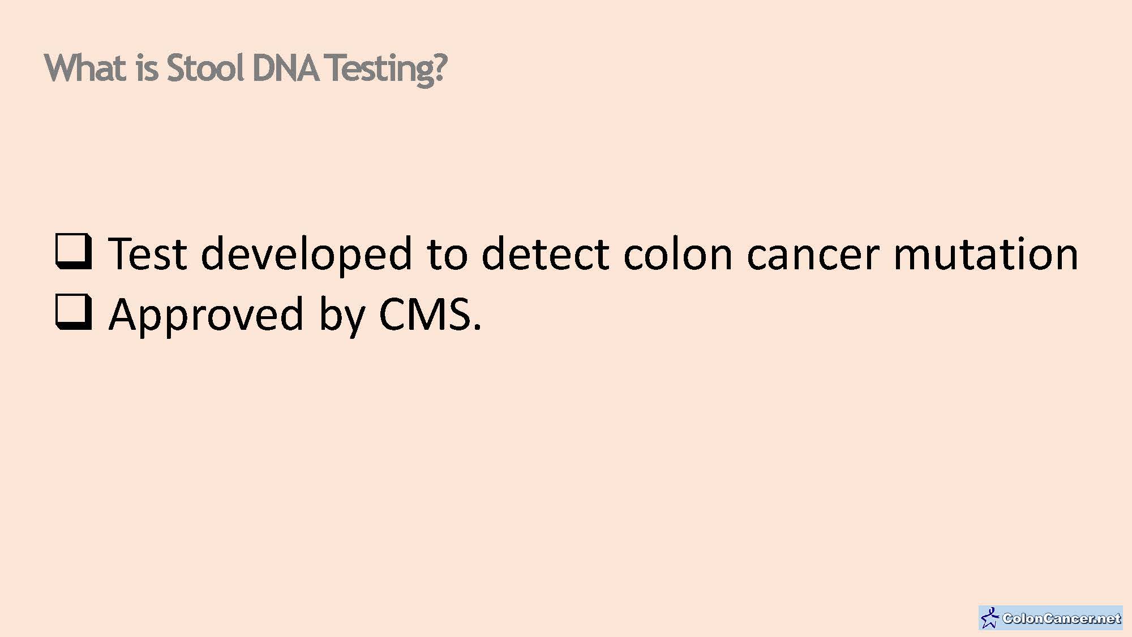The image size is (1132, 637).
Task: Click the ".net" part of the logo
Action: [x=1108, y=618]
